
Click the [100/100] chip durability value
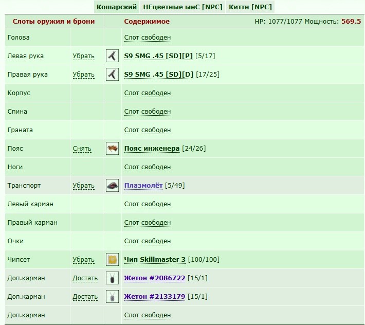click(x=204, y=259)
